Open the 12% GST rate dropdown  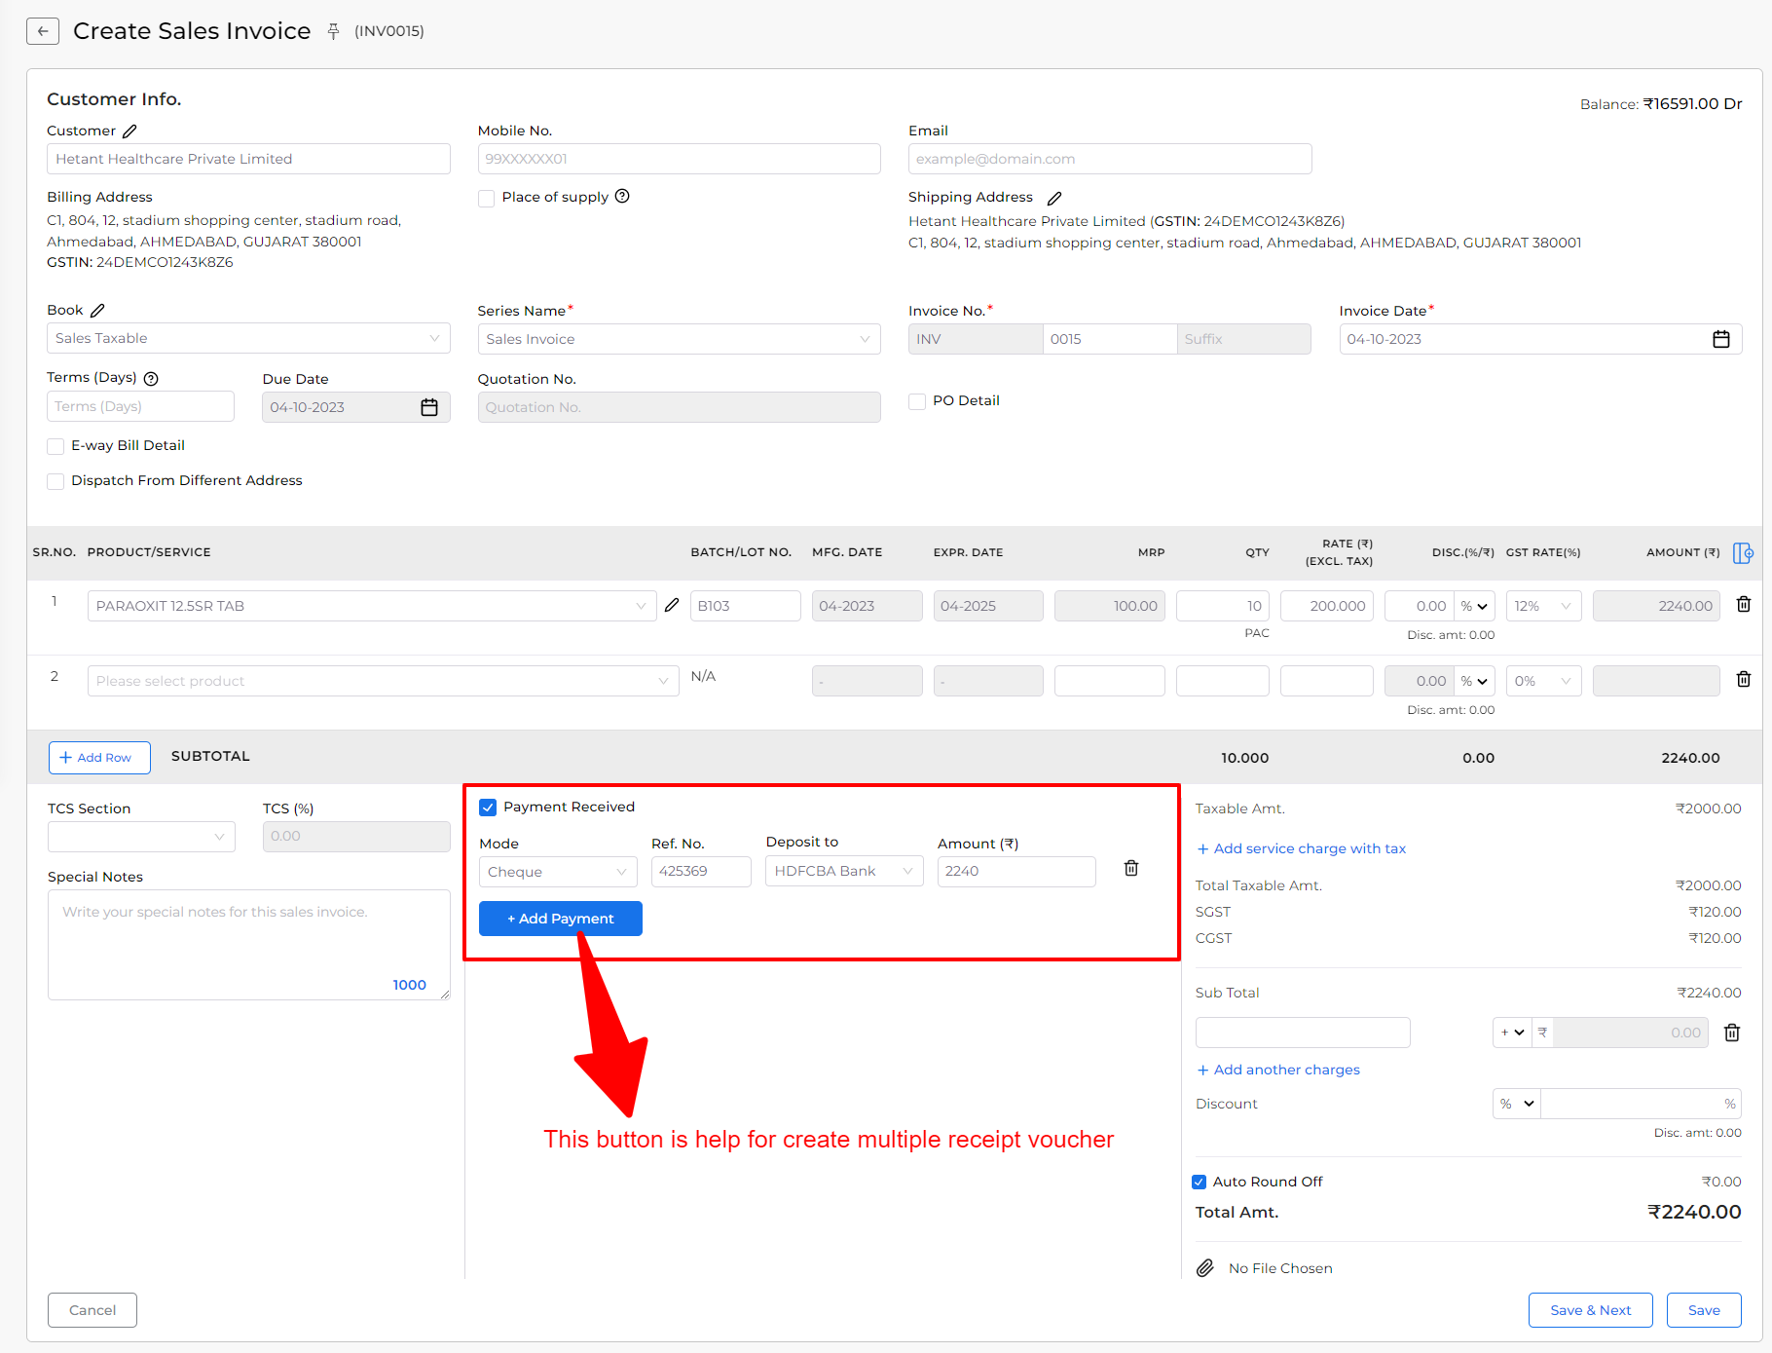[1543, 606]
